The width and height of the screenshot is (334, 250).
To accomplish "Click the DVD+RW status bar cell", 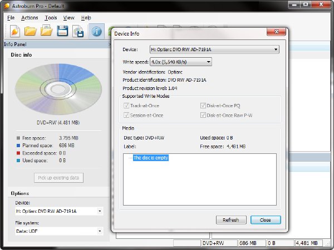I will pos(219,243).
